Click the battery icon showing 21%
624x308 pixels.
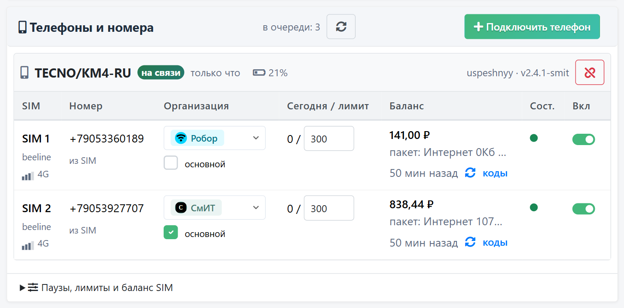click(259, 73)
